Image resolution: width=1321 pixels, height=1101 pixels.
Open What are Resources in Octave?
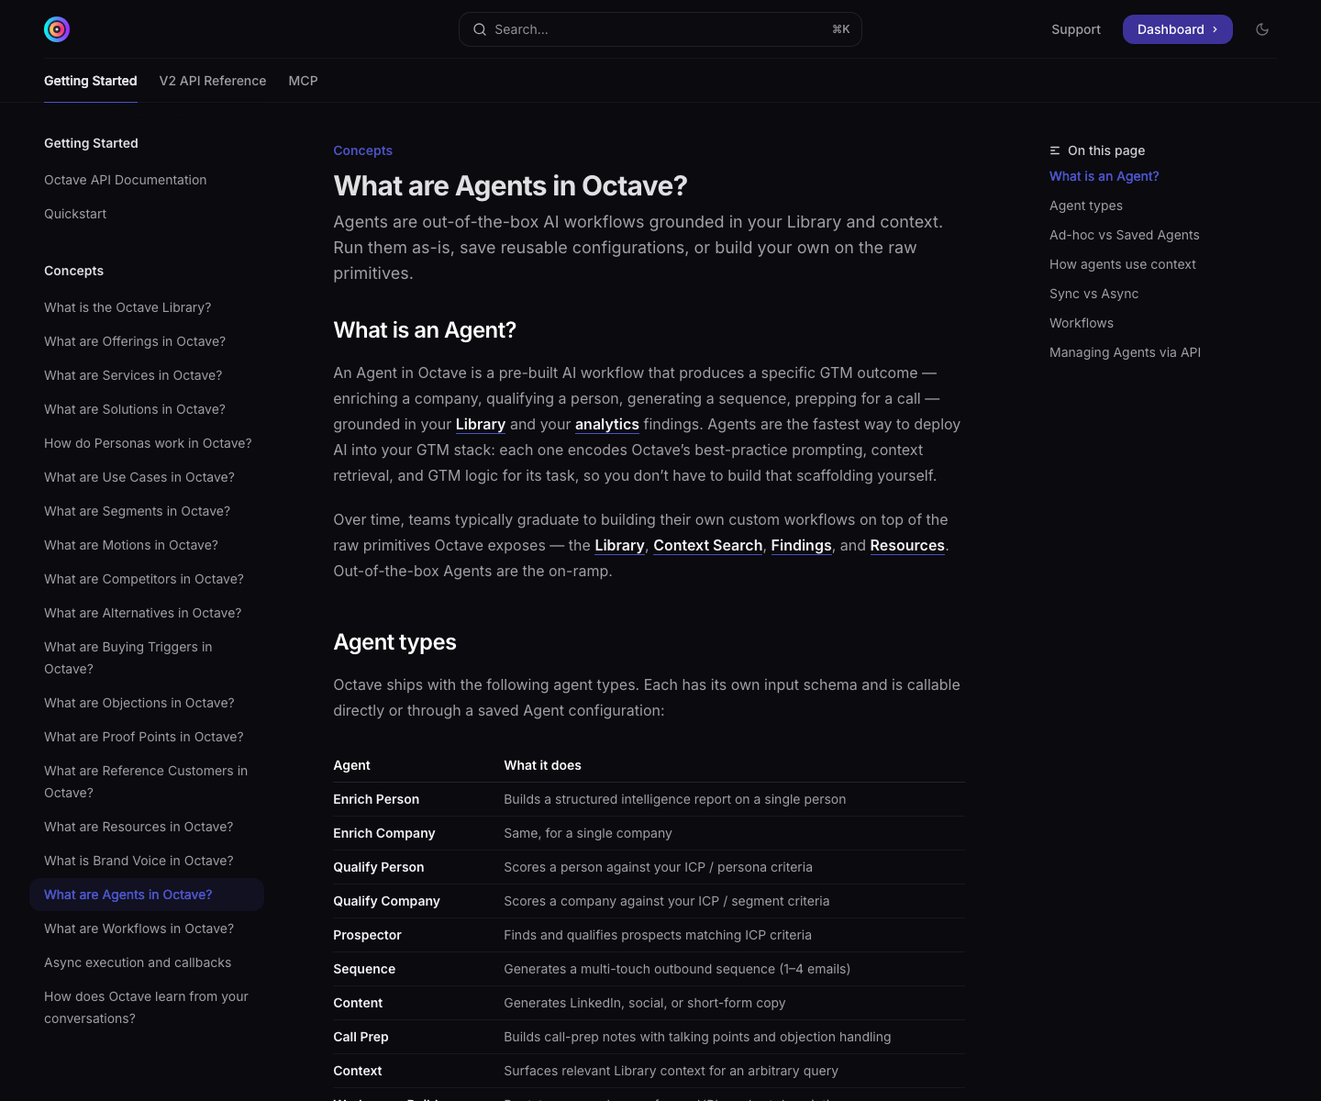click(139, 827)
